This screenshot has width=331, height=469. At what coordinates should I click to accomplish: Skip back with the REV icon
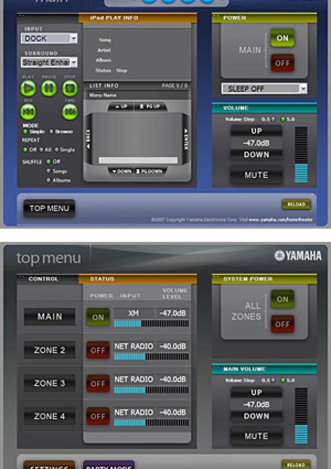coord(28,112)
